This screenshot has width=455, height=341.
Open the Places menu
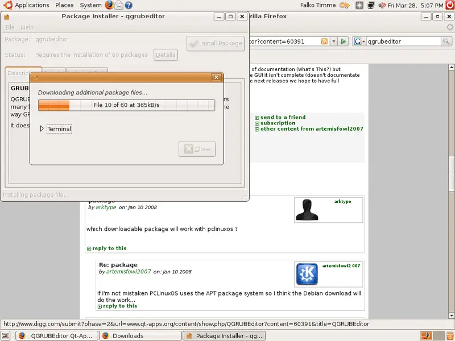click(x=64, y=5)
